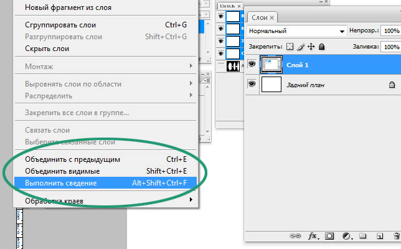
Task: Hide the Задний план layer
Action: [253, 84]
